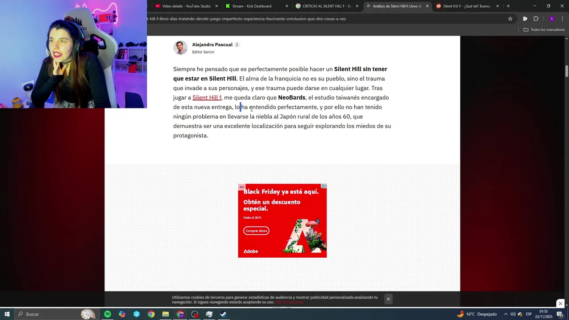
Task: Close the bottom-right overlay with X
Action: [560, 304]
